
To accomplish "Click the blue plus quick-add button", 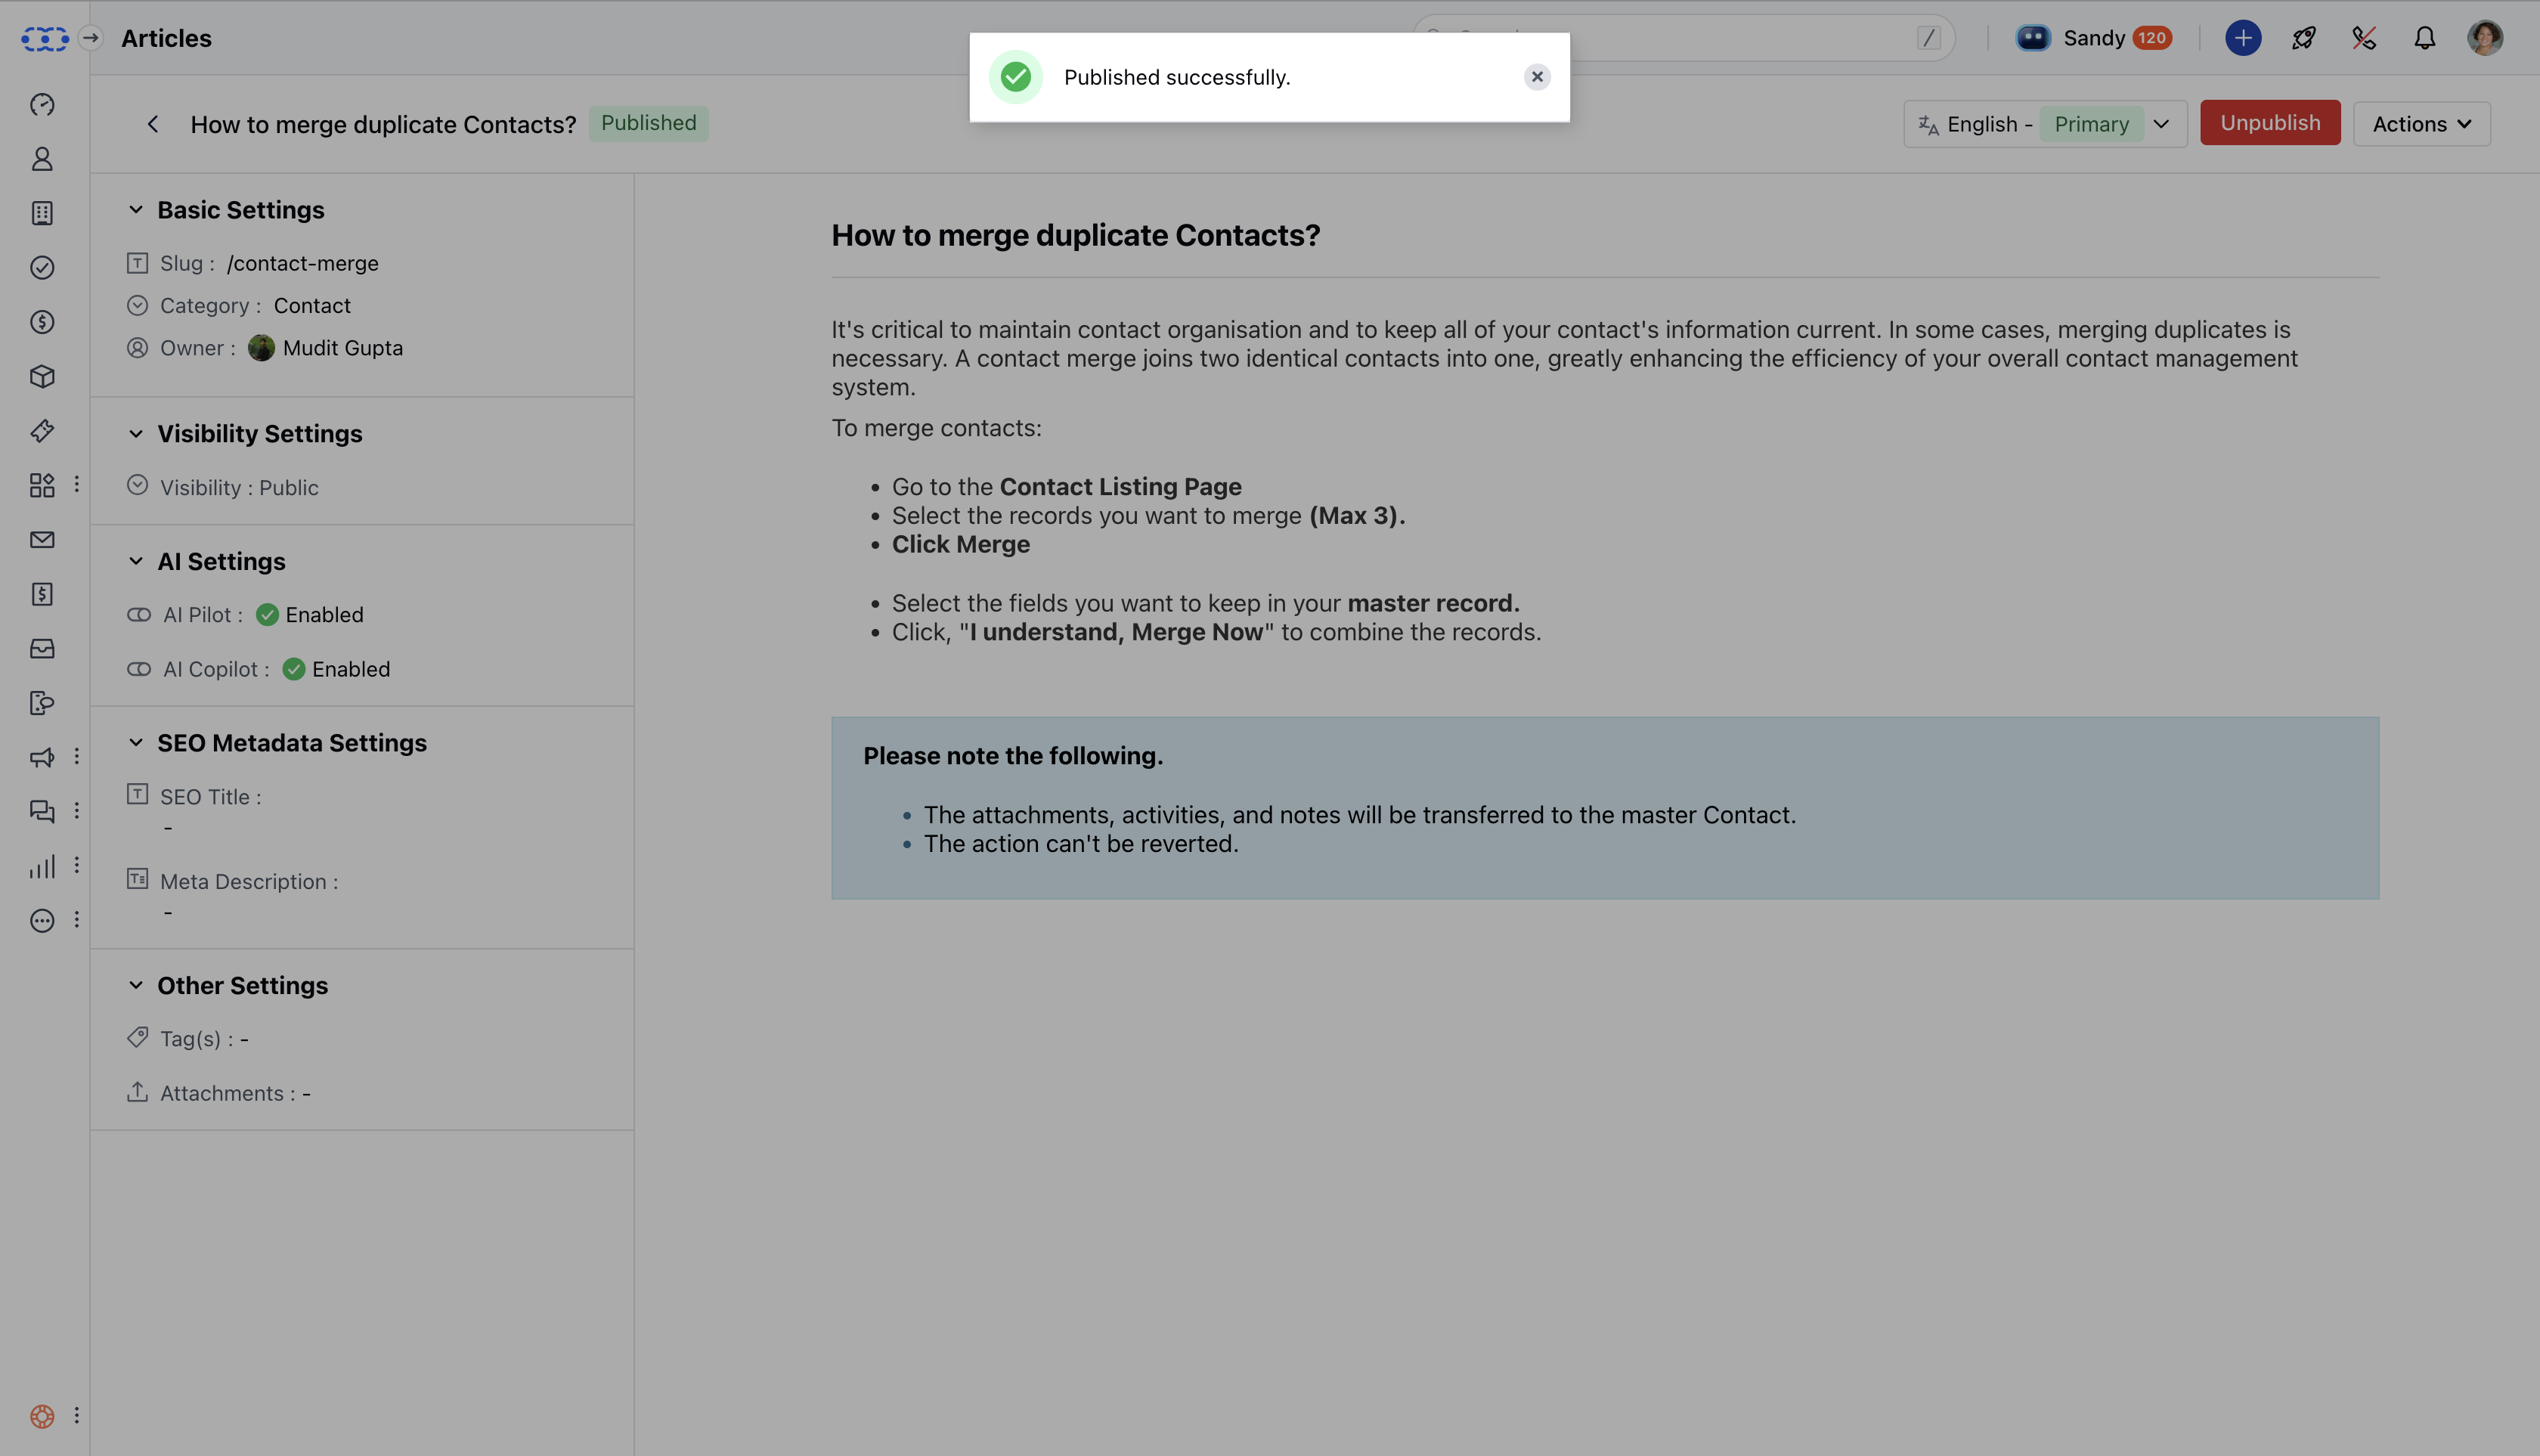I will [2243, 38].
